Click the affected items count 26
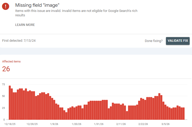192x127 pixels. [x=6, y=69]
